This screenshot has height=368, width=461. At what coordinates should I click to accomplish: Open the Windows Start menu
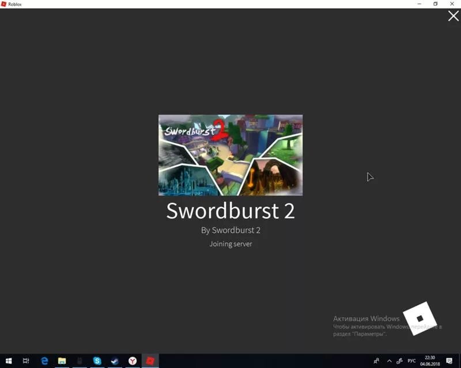(9, 361)
